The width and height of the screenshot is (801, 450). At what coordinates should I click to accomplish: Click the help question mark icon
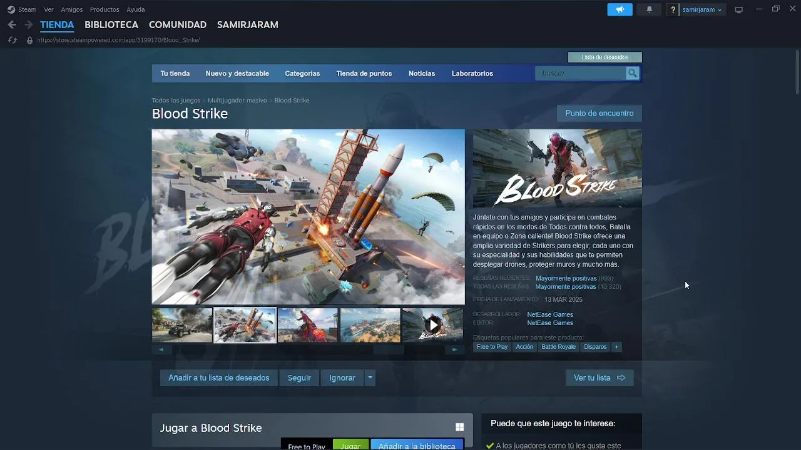click(673, 9)
